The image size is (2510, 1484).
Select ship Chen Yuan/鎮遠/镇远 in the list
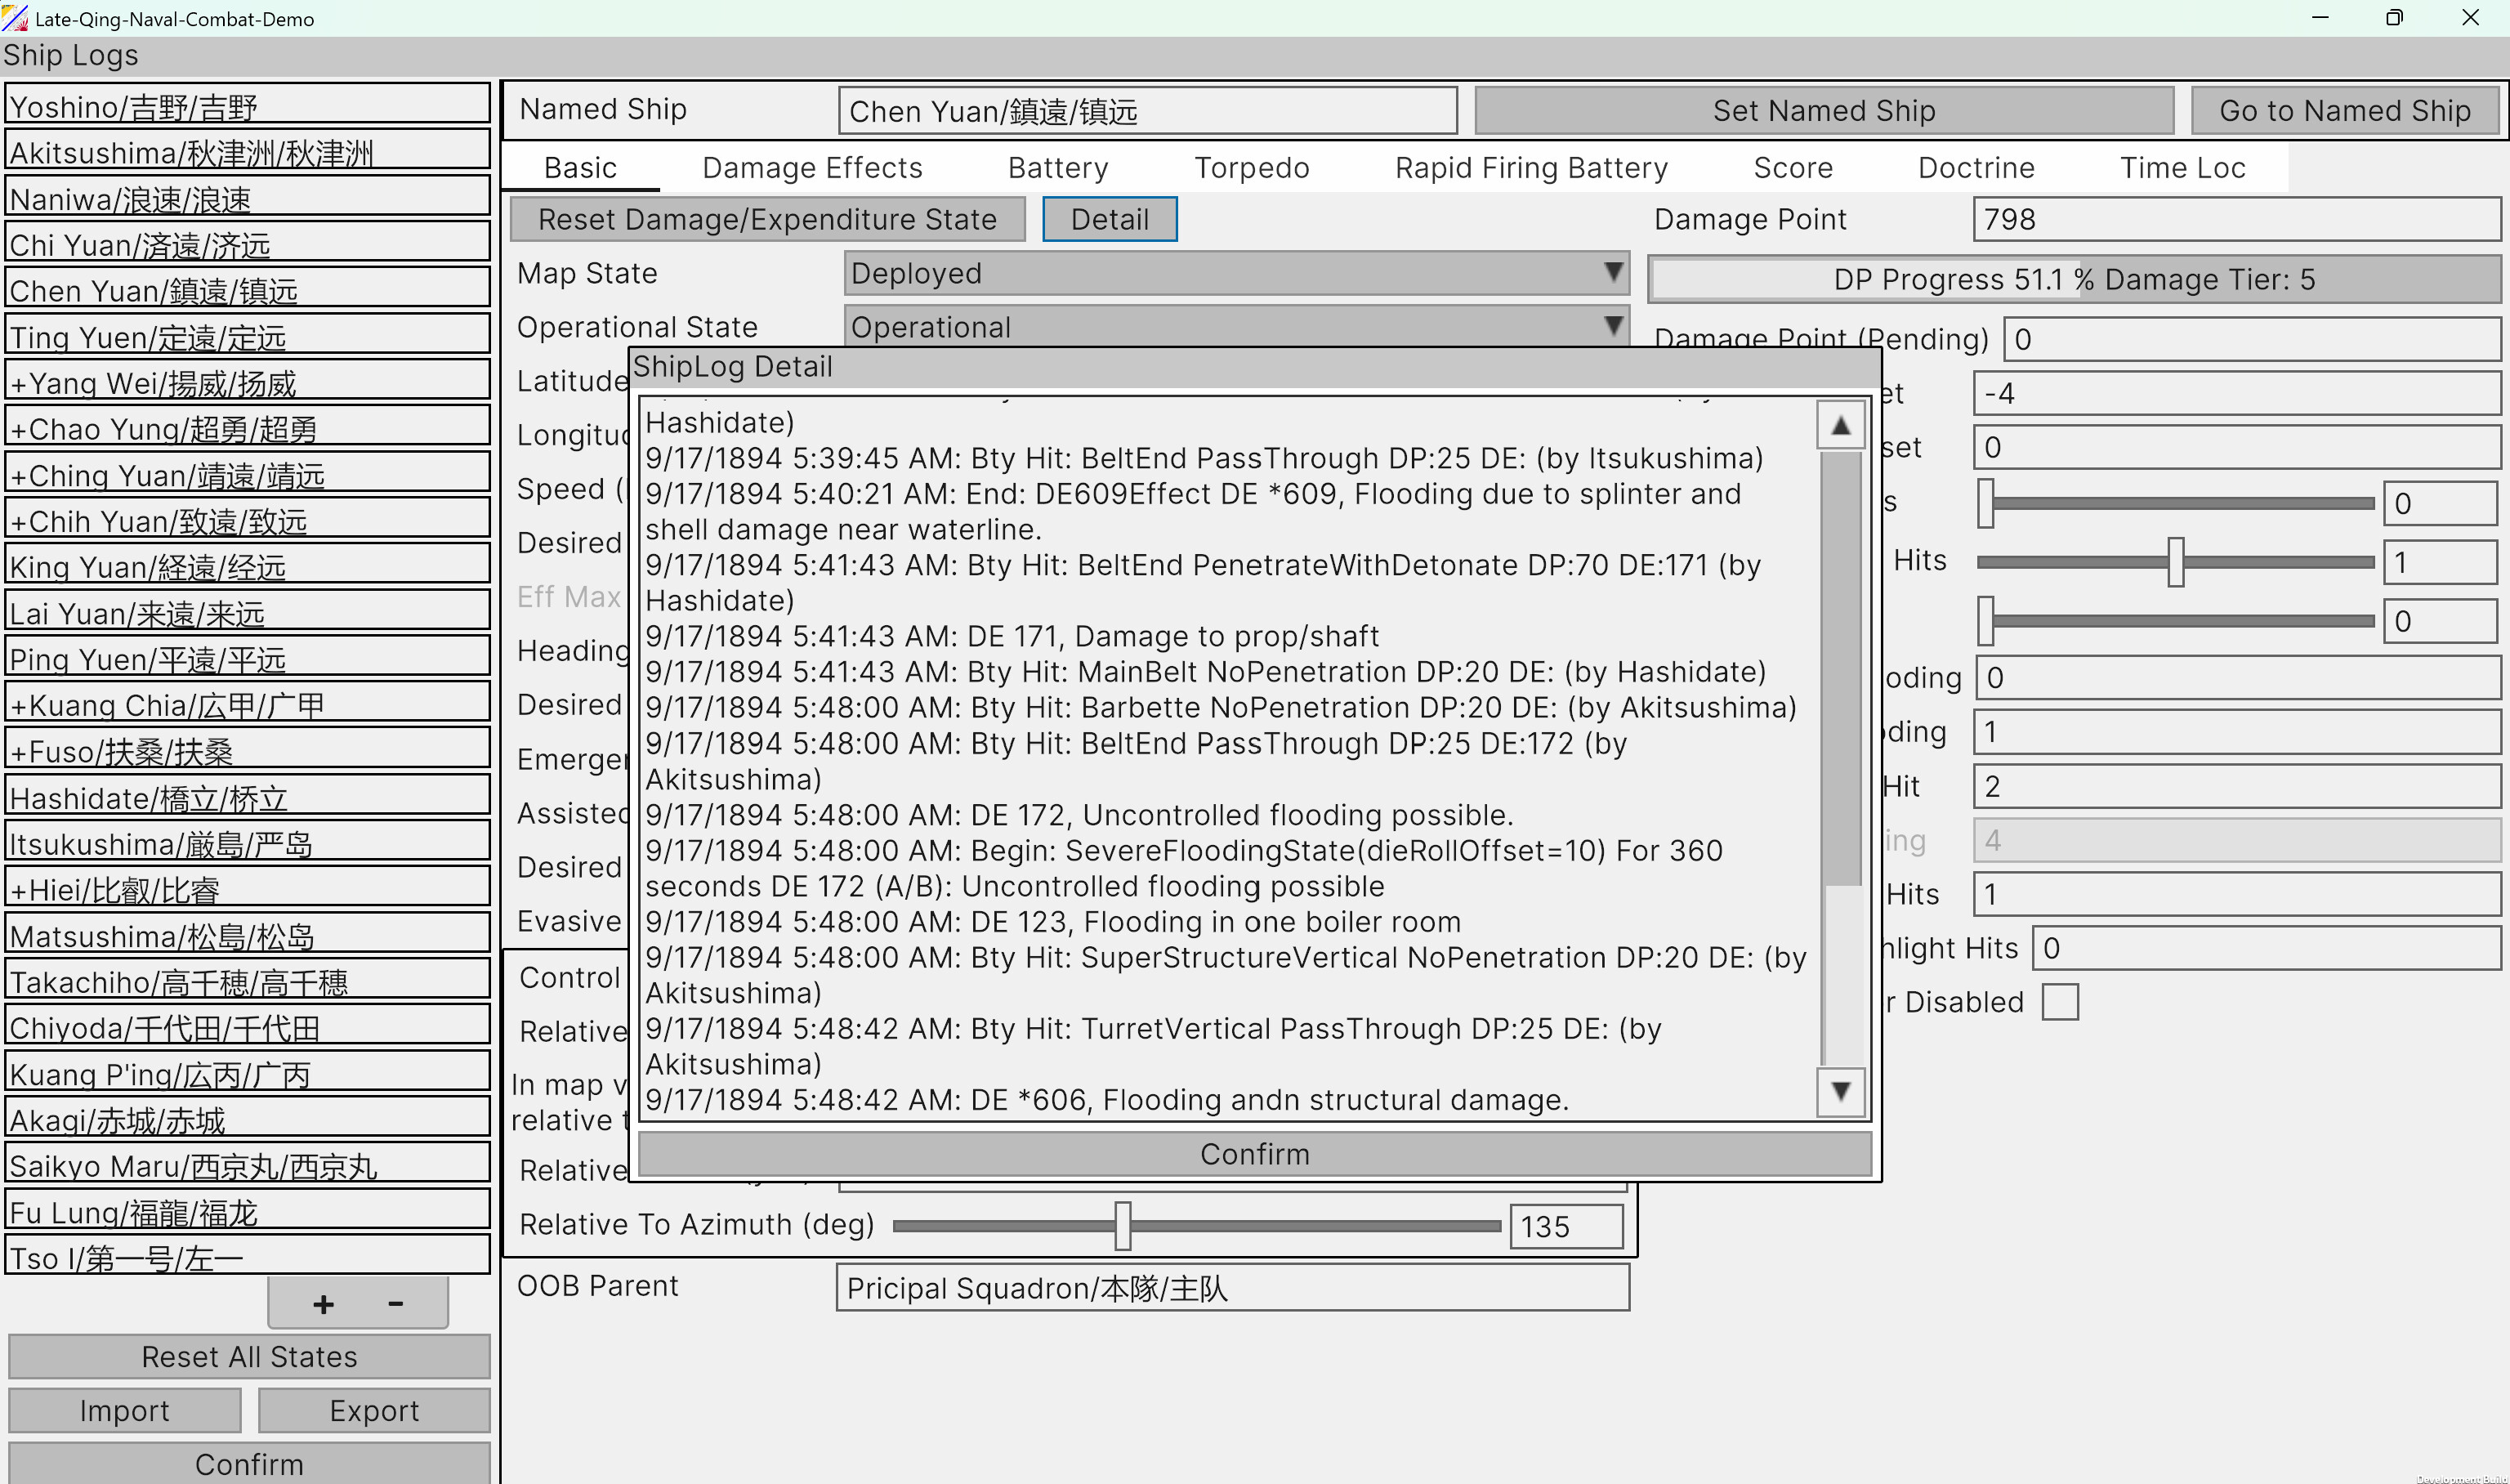pos(248,289)
